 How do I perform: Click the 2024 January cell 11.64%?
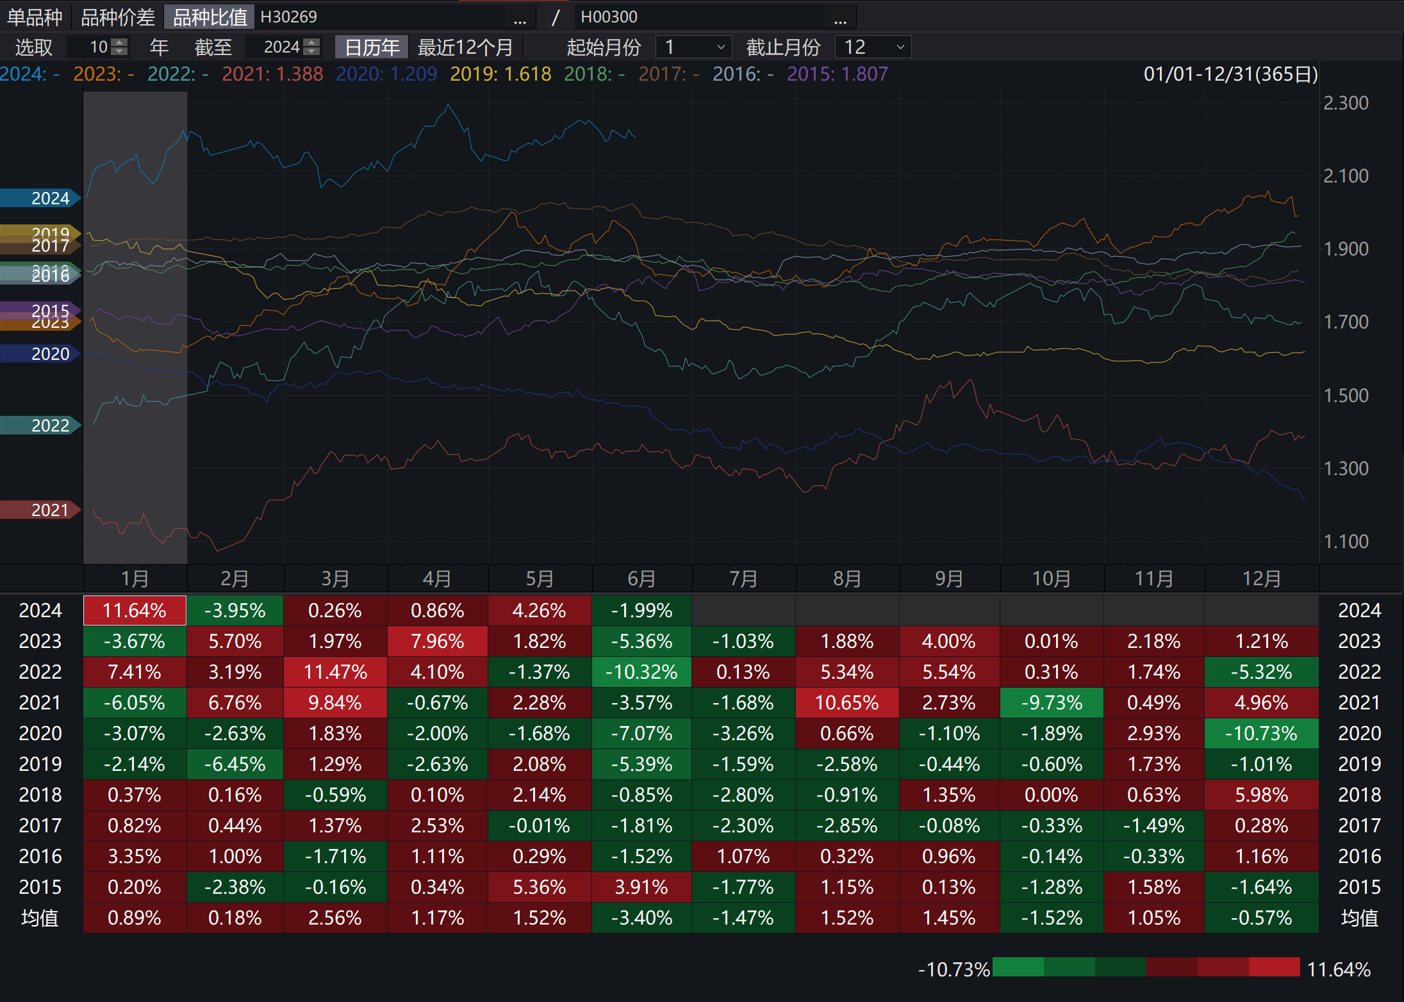(x=135, y=610)
